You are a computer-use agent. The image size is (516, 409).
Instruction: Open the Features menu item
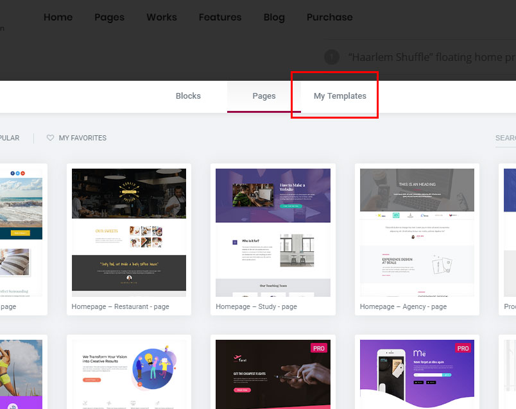click(x=220, y=17)
